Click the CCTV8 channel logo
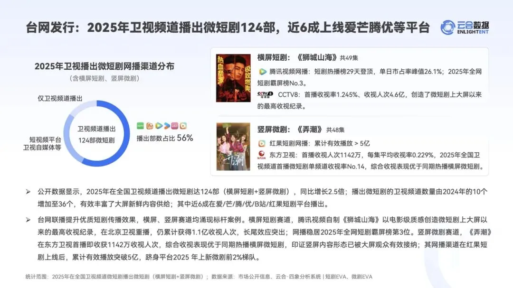The width and height of the screenshot is (513, 288). point(265,95)
